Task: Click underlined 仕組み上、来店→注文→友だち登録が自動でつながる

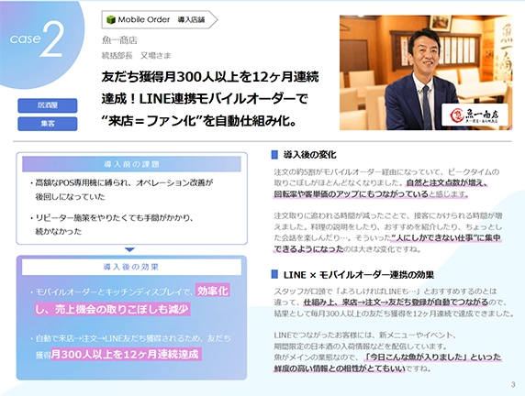Action: pyautogui.click(x=396, y=302)
